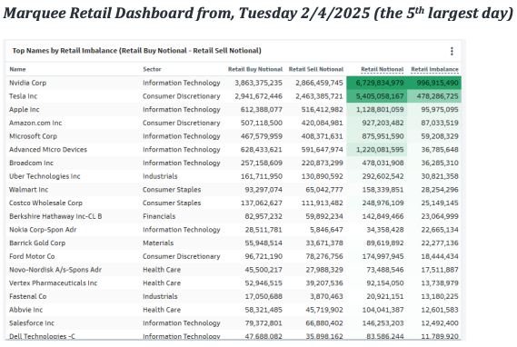This screenshot has width=517, height=347.
Task: Sort by Retail Notional column header
Action: click(383, 69)
